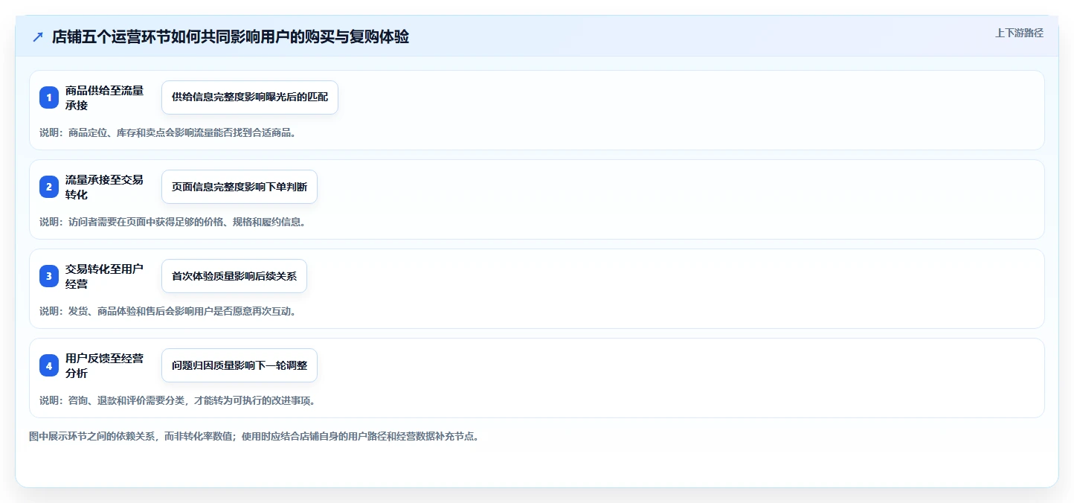Click the number 1 step badge
1074x503 pixels.
[49, 97]
